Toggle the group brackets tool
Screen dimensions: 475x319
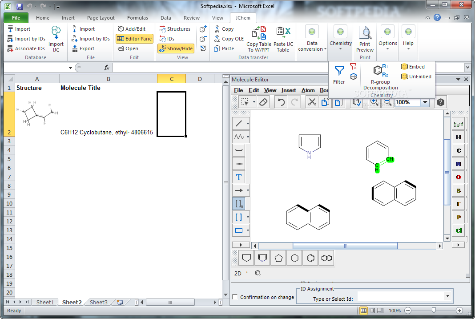pyautogui.click(x=239, y=204)
